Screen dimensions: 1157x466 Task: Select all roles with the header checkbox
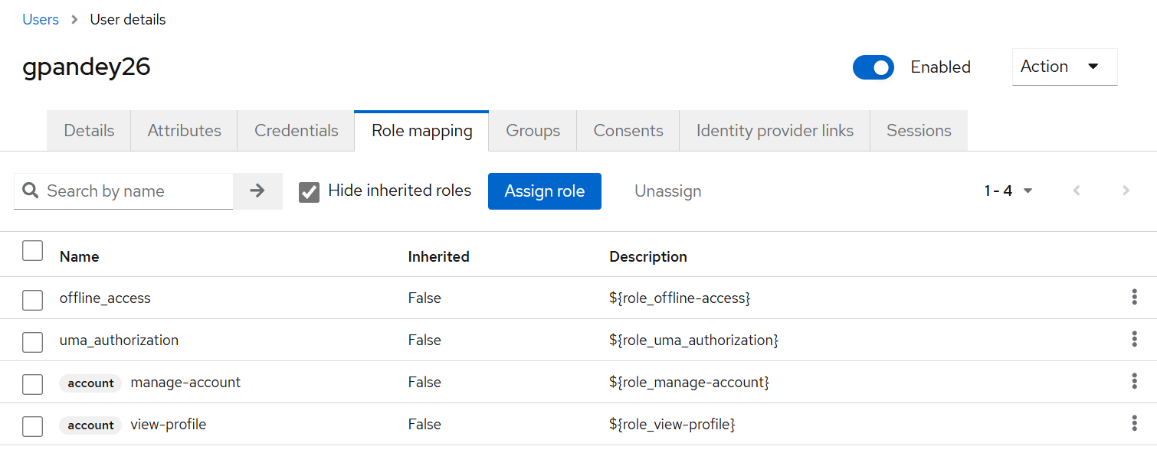[32, 250]
